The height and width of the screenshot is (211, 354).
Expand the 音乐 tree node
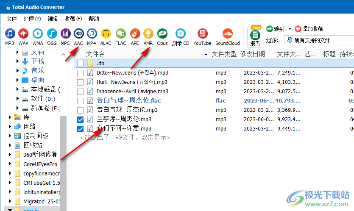pyautogui.click(x=17, y=71)
